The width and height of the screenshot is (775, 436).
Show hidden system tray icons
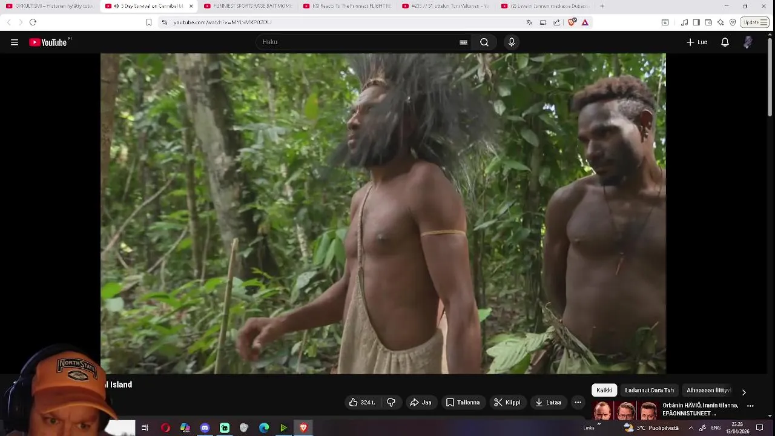(691, 428)
